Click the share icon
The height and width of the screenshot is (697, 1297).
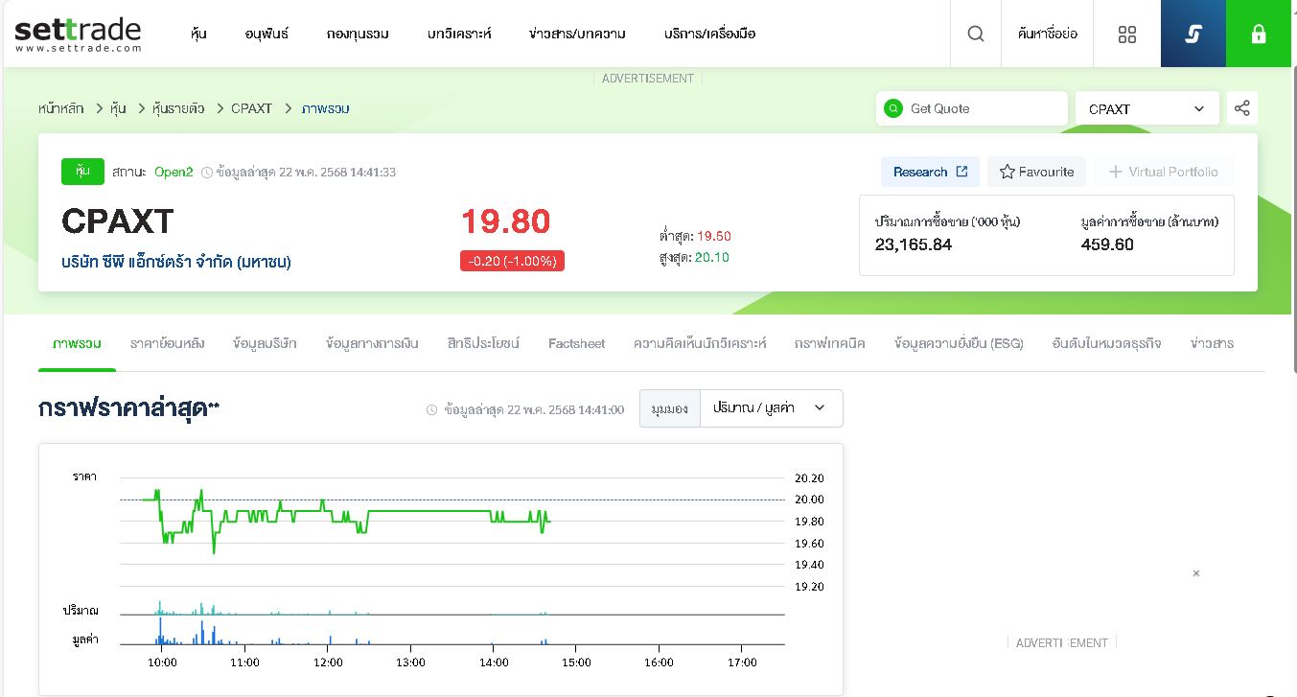(x=1242, y=108)
